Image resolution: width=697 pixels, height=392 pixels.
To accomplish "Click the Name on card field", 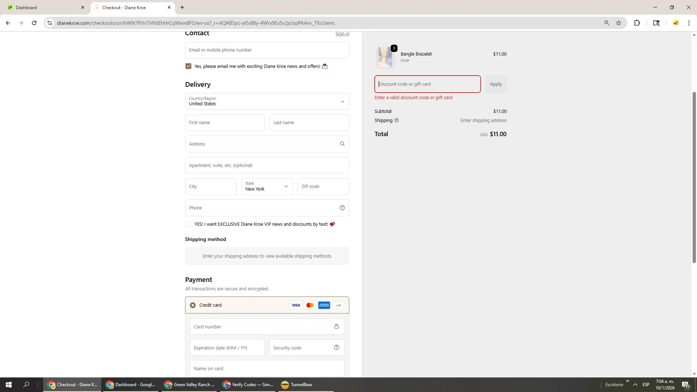I will [x=267, y=369].
